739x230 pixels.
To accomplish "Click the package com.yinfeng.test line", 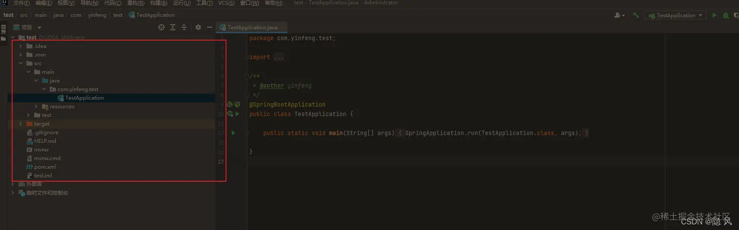I will [292, 38].
